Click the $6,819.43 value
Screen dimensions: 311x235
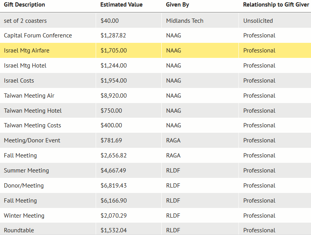pos(113,186)
